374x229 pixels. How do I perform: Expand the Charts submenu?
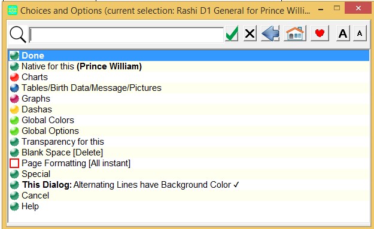click(x=188, y=77)
